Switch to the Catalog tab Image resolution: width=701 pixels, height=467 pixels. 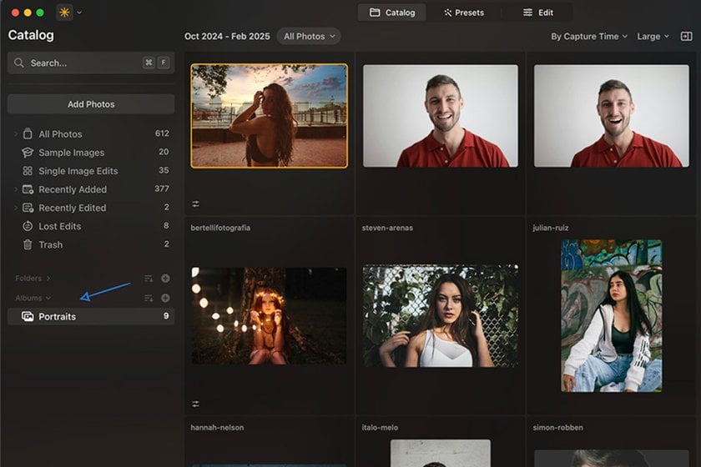pos(392,13)
